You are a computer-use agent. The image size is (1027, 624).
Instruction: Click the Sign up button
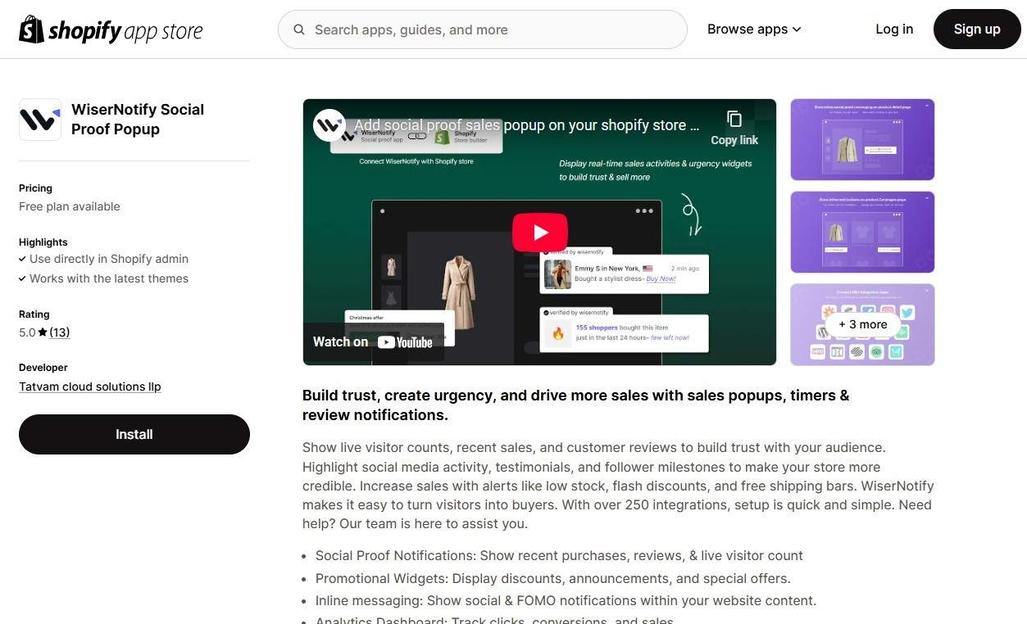[977, 29]
